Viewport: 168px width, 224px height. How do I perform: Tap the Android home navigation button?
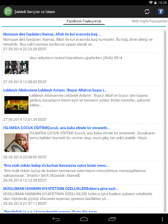[84, 219]
